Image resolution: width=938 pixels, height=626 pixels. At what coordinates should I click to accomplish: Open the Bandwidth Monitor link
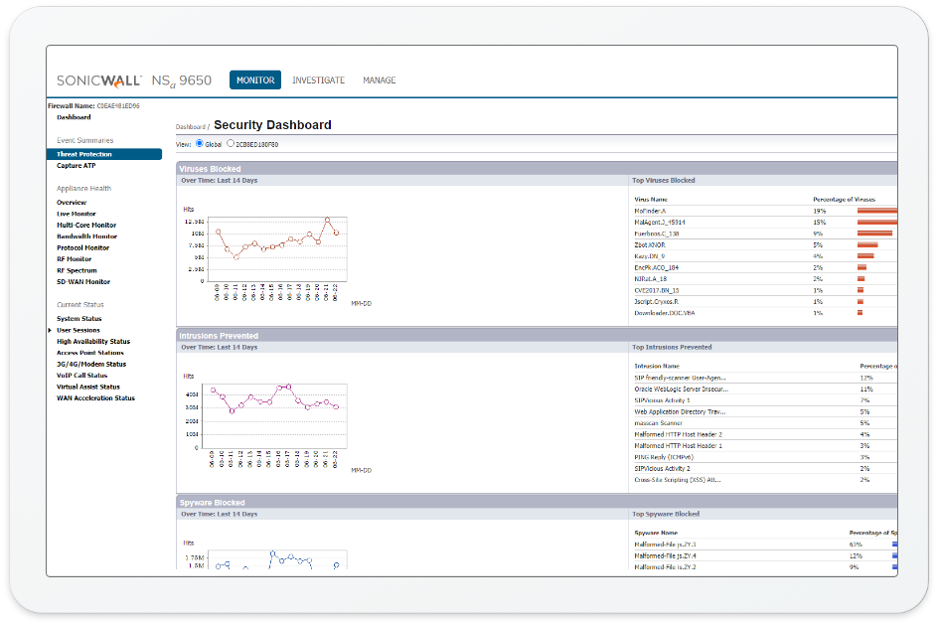point(86,236)
